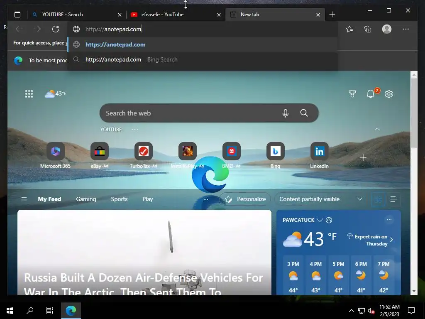Screen dimensions: 425x319
Task: Open the 43°F weather widget at top
Action: pos(55,94)
